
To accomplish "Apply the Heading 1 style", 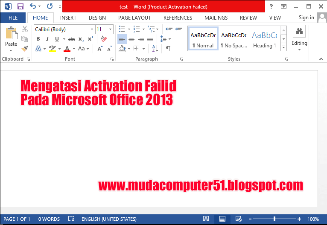I will (265, 38).
